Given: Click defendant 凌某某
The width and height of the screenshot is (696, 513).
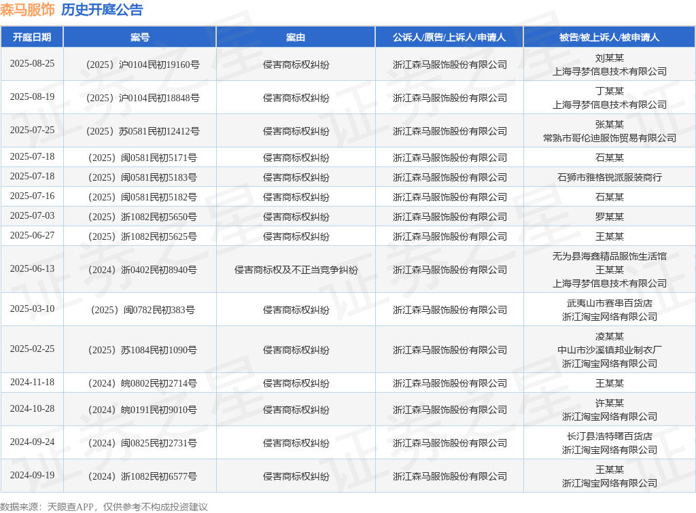Looking at the screenshot, I should coord(610,336).
